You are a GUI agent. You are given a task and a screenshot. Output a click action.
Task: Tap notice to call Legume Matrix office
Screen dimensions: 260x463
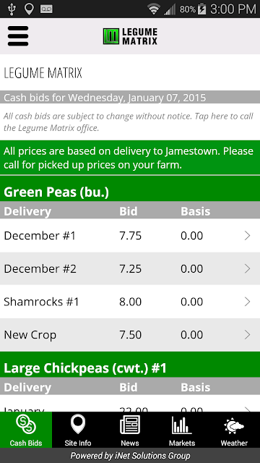pos(129,122)
